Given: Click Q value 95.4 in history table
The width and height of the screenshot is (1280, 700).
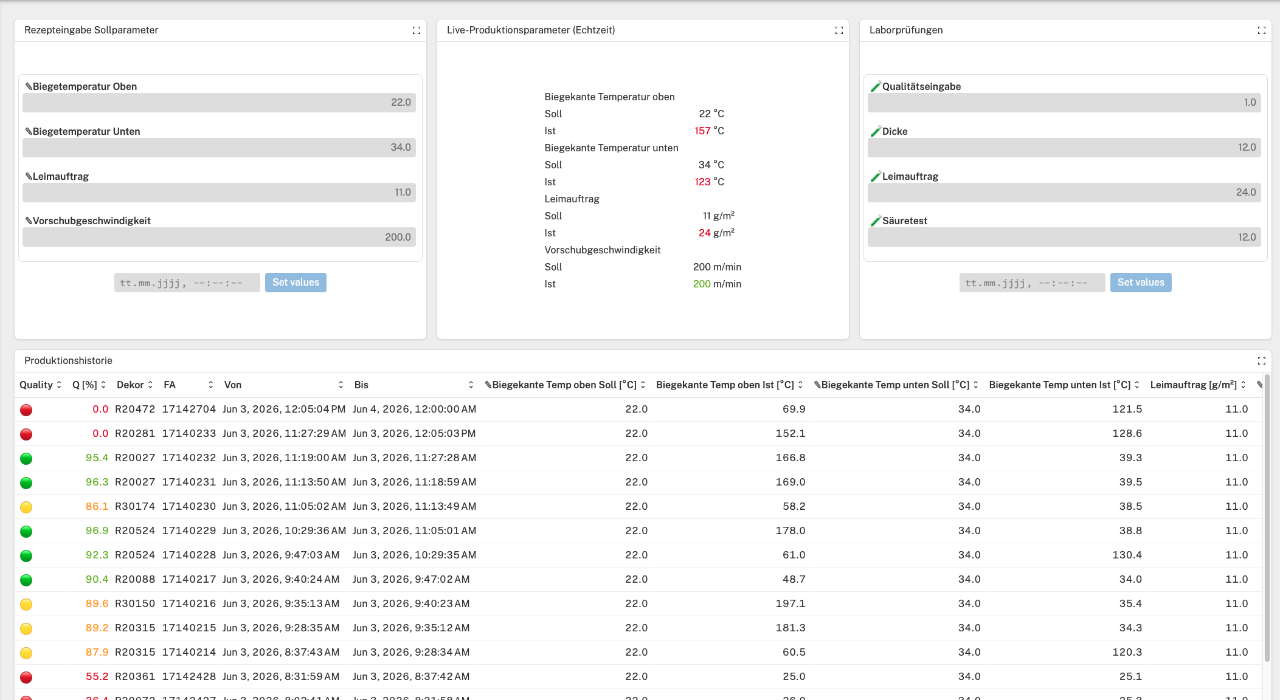Looking at the screenshot, I should pyautogui.click(x=97, y=458).
